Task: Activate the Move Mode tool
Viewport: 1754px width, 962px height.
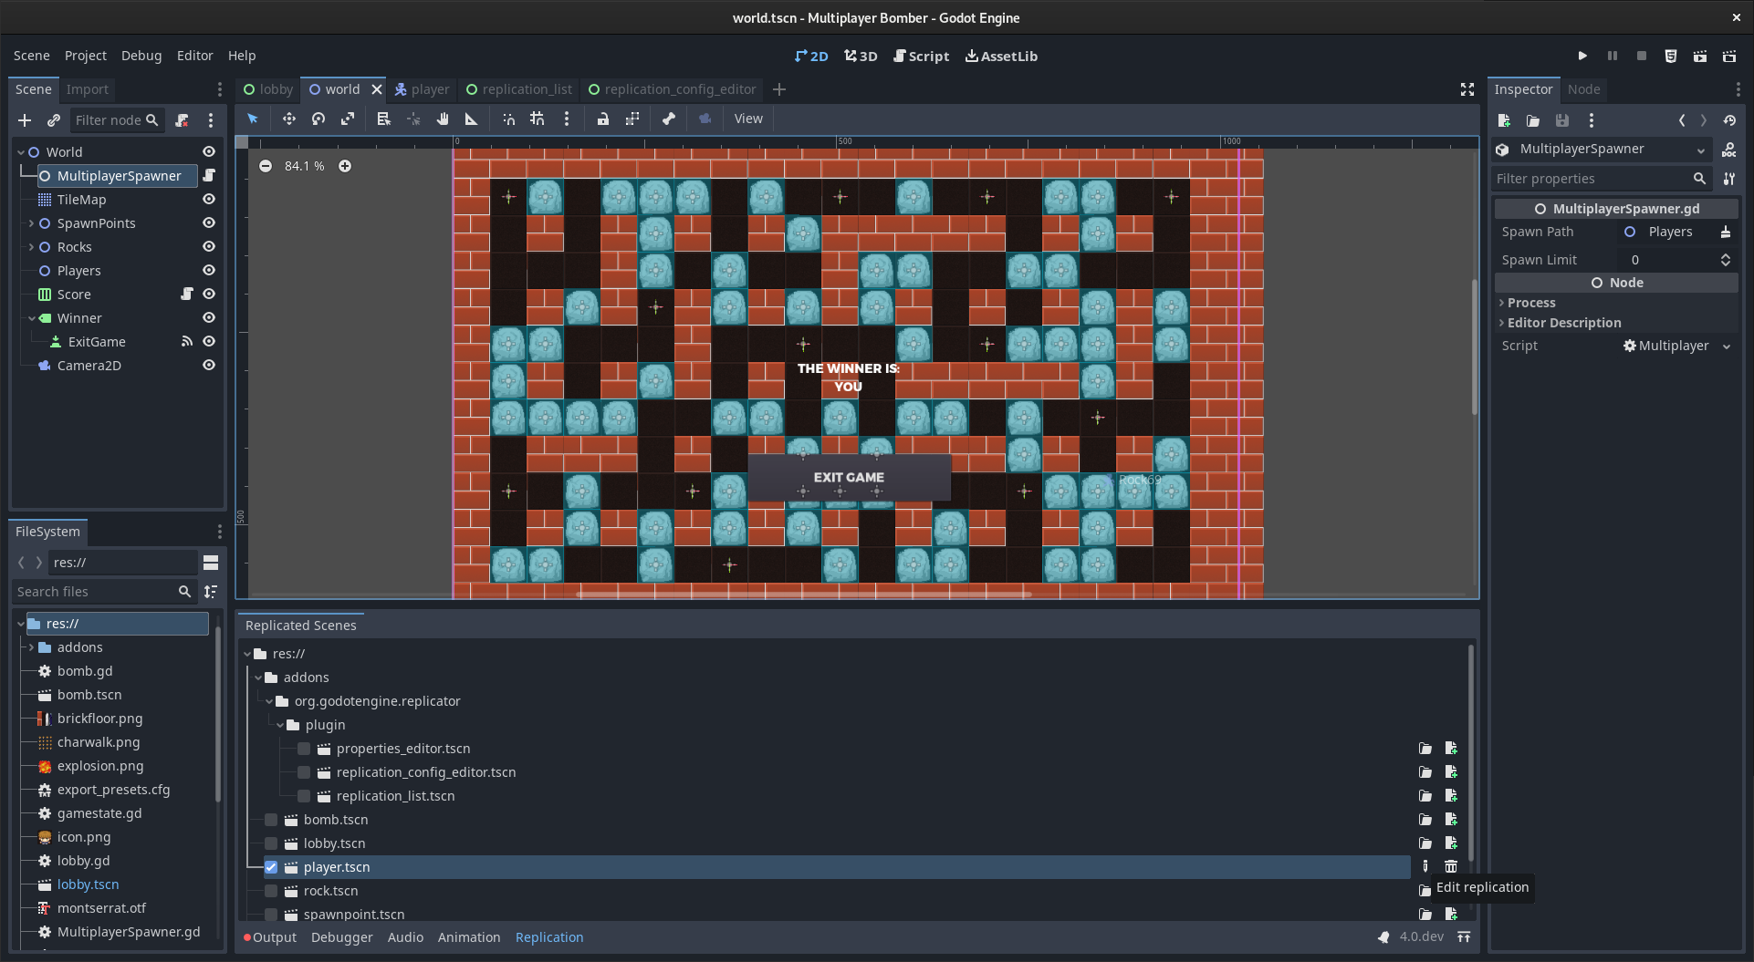Action: tap(288, 119)
